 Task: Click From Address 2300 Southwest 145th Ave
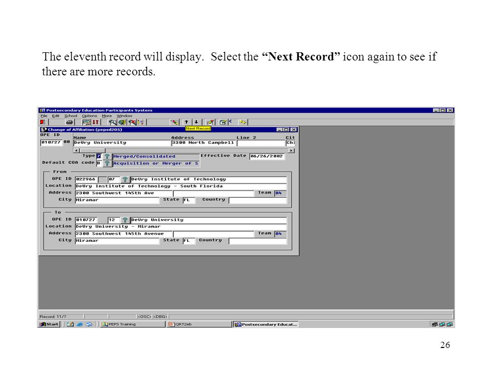pos(124,193)
